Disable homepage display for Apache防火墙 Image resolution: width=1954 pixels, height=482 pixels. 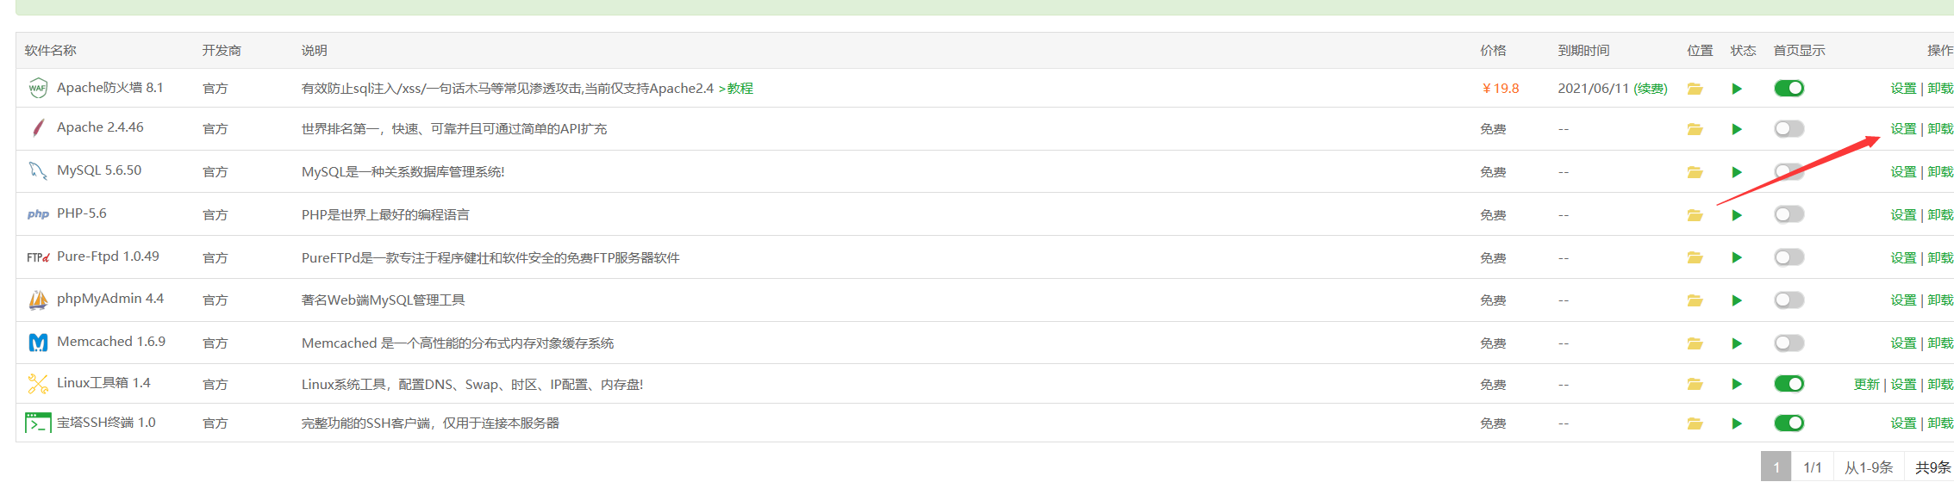click(1789, 88)
